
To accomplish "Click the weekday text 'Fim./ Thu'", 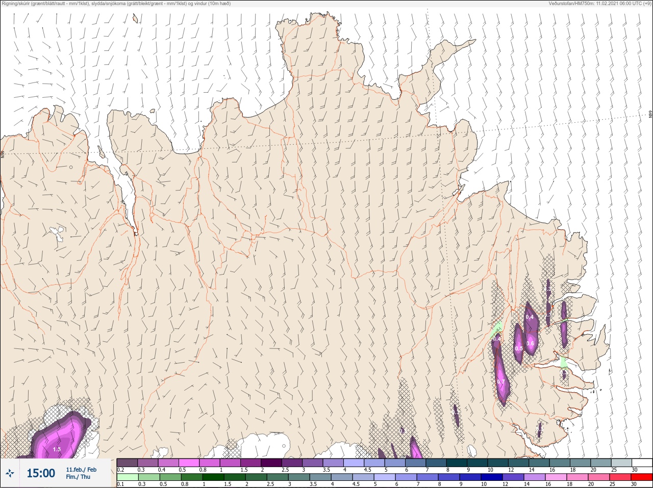I will [x=78, y=477].
